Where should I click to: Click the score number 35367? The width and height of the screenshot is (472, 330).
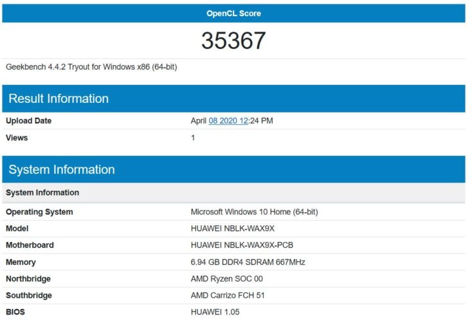click(x=233, y=41)
